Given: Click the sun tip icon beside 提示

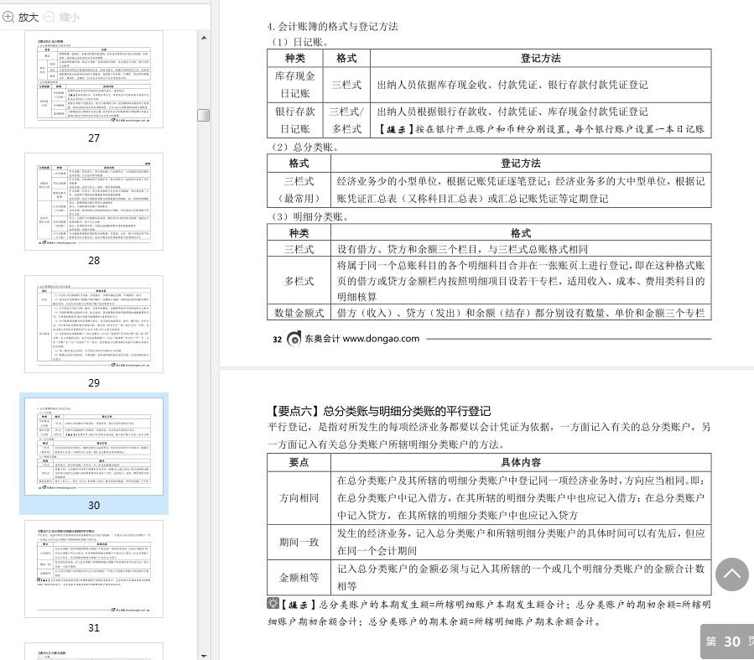Looking at the screenshot, I should pos(273,603).
